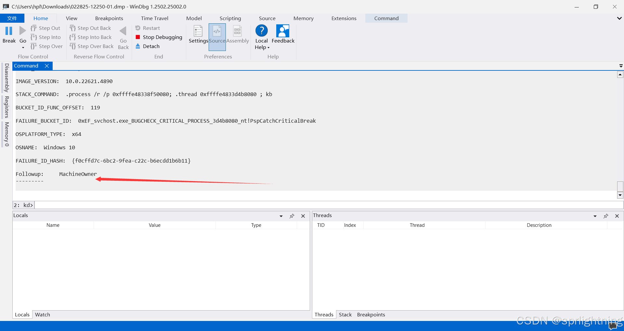Open the 文件 file menu
The width and height of the screenshot is (624, 331).
tap(12, 18)
